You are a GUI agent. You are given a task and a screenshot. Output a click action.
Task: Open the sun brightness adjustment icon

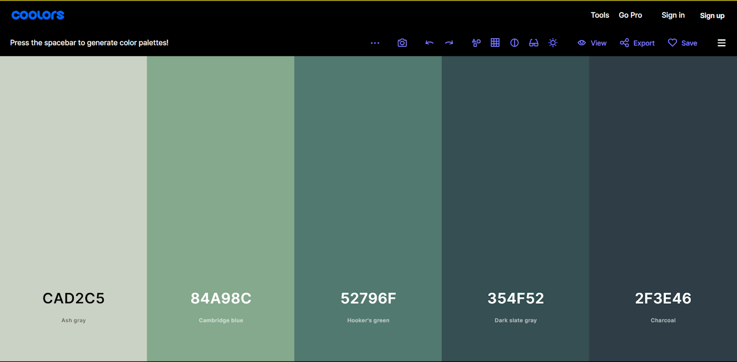(553, 43)
